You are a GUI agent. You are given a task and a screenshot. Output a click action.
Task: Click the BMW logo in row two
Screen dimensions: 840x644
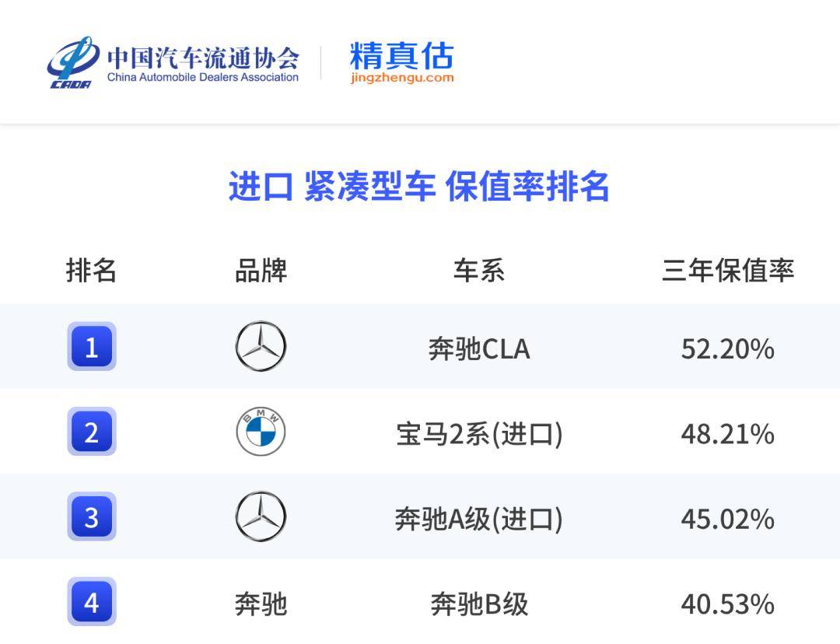261,432
